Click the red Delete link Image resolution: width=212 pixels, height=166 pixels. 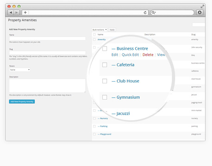click(148, 55)
